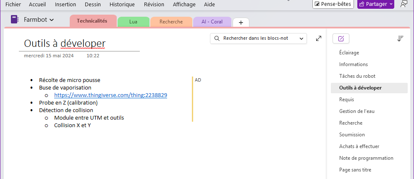Switch to the Lua section tab
Screen dimensions: 414x179
[x=134, y=22]
